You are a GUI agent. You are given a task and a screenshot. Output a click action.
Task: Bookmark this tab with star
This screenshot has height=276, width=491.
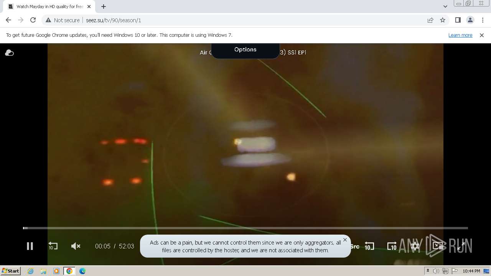(443, 20)
